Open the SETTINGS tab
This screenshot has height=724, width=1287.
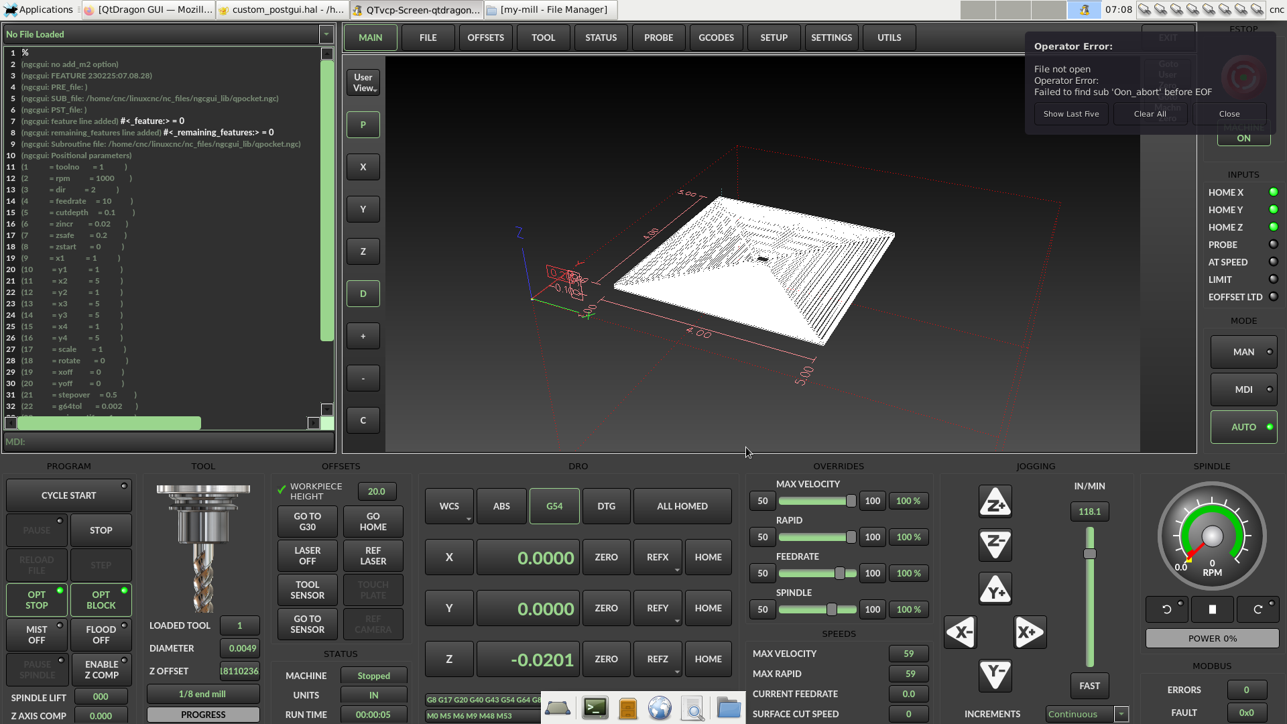pos(832,38)
